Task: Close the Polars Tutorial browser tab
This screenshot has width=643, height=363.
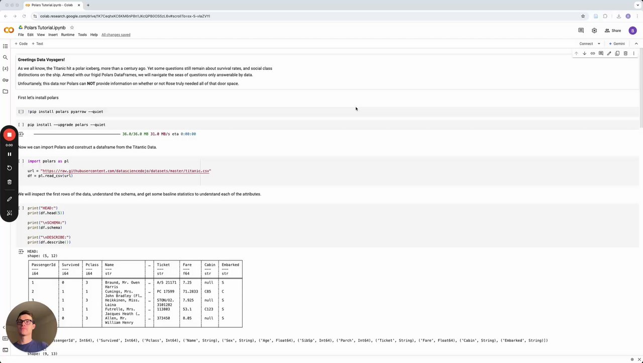Action: 79,5
